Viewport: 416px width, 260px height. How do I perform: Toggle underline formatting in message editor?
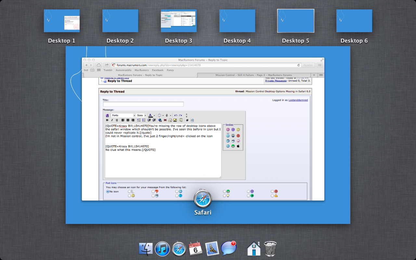pos(117,120)
